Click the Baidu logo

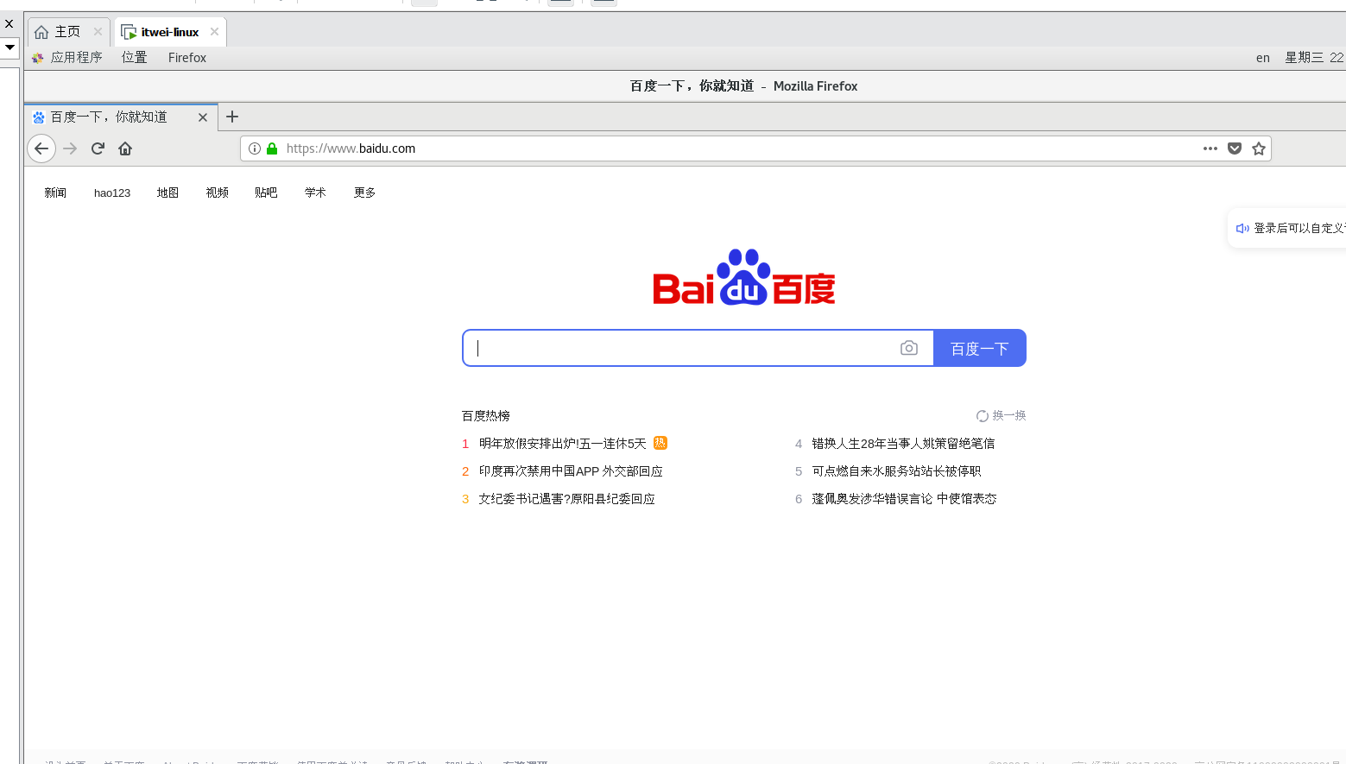[x=744, y=277]
